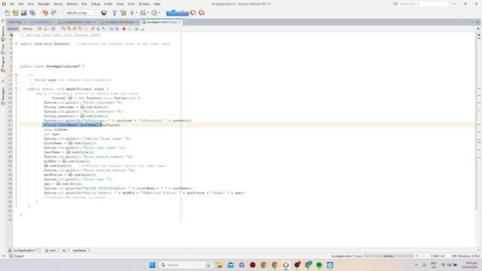Switch editor to History view

27,29
